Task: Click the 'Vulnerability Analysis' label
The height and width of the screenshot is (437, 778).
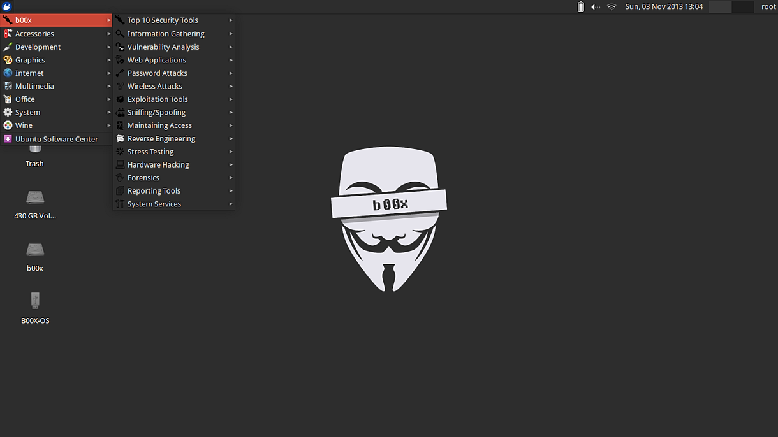Action: click(163, 47)
